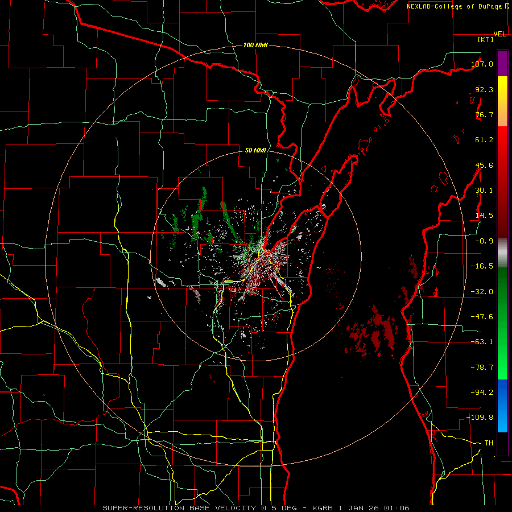Click the [KT] units label
Screen dimensions: 512x512
tap(486, 39)
